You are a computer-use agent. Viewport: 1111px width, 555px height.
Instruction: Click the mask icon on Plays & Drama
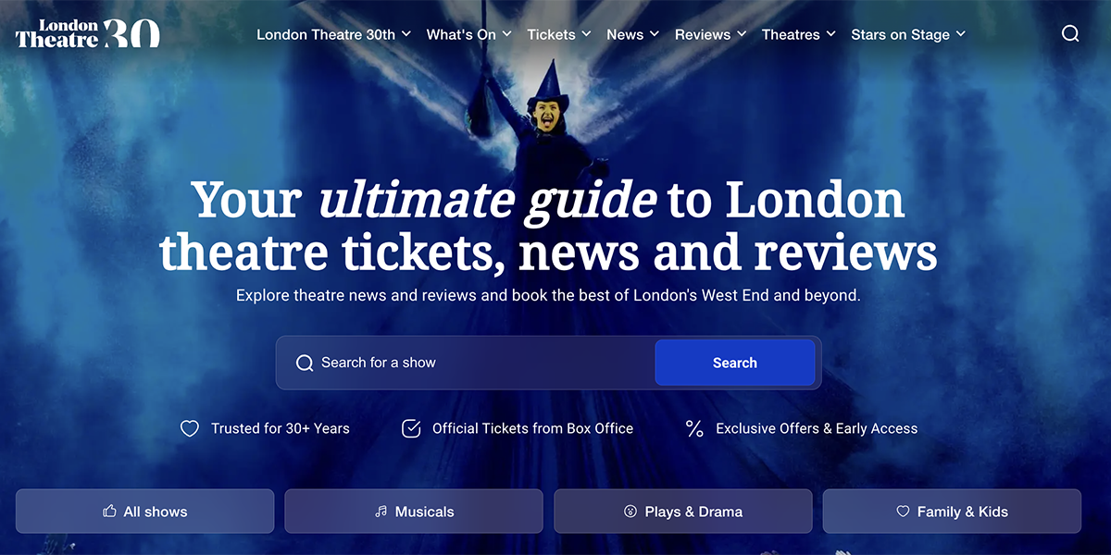[630, 512]
